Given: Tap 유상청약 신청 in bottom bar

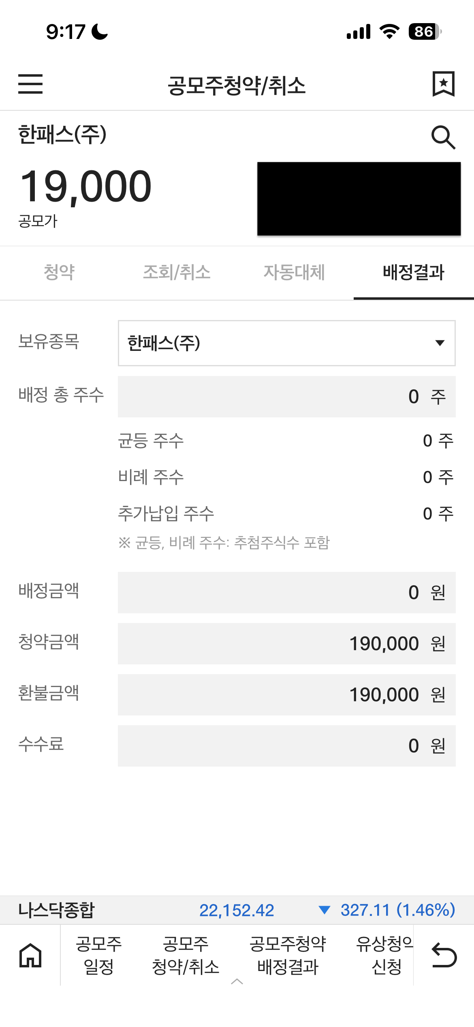Looking at the screenshot, I should (x=385, y=955).
